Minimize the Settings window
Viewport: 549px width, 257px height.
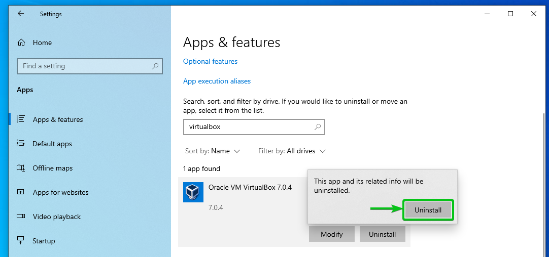click(x=487, y=14)
